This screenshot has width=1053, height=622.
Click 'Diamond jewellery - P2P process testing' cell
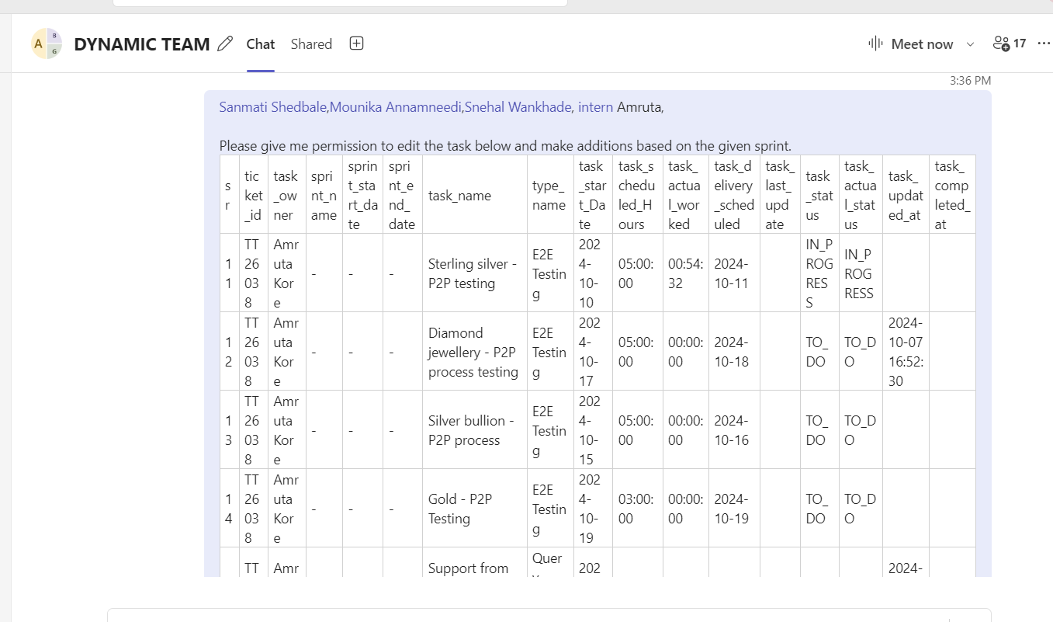click(x=473, y=352)
